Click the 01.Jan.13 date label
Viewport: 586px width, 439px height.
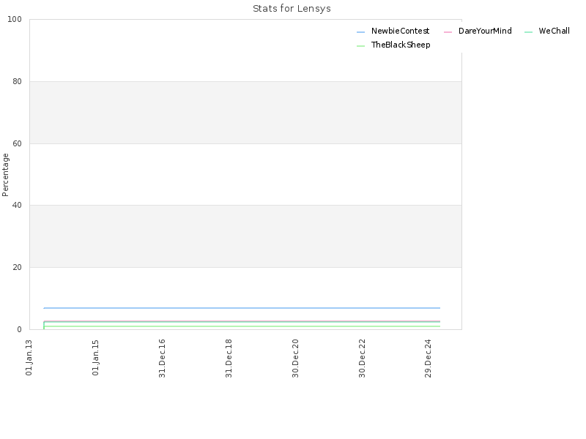[x=29, y=358]
